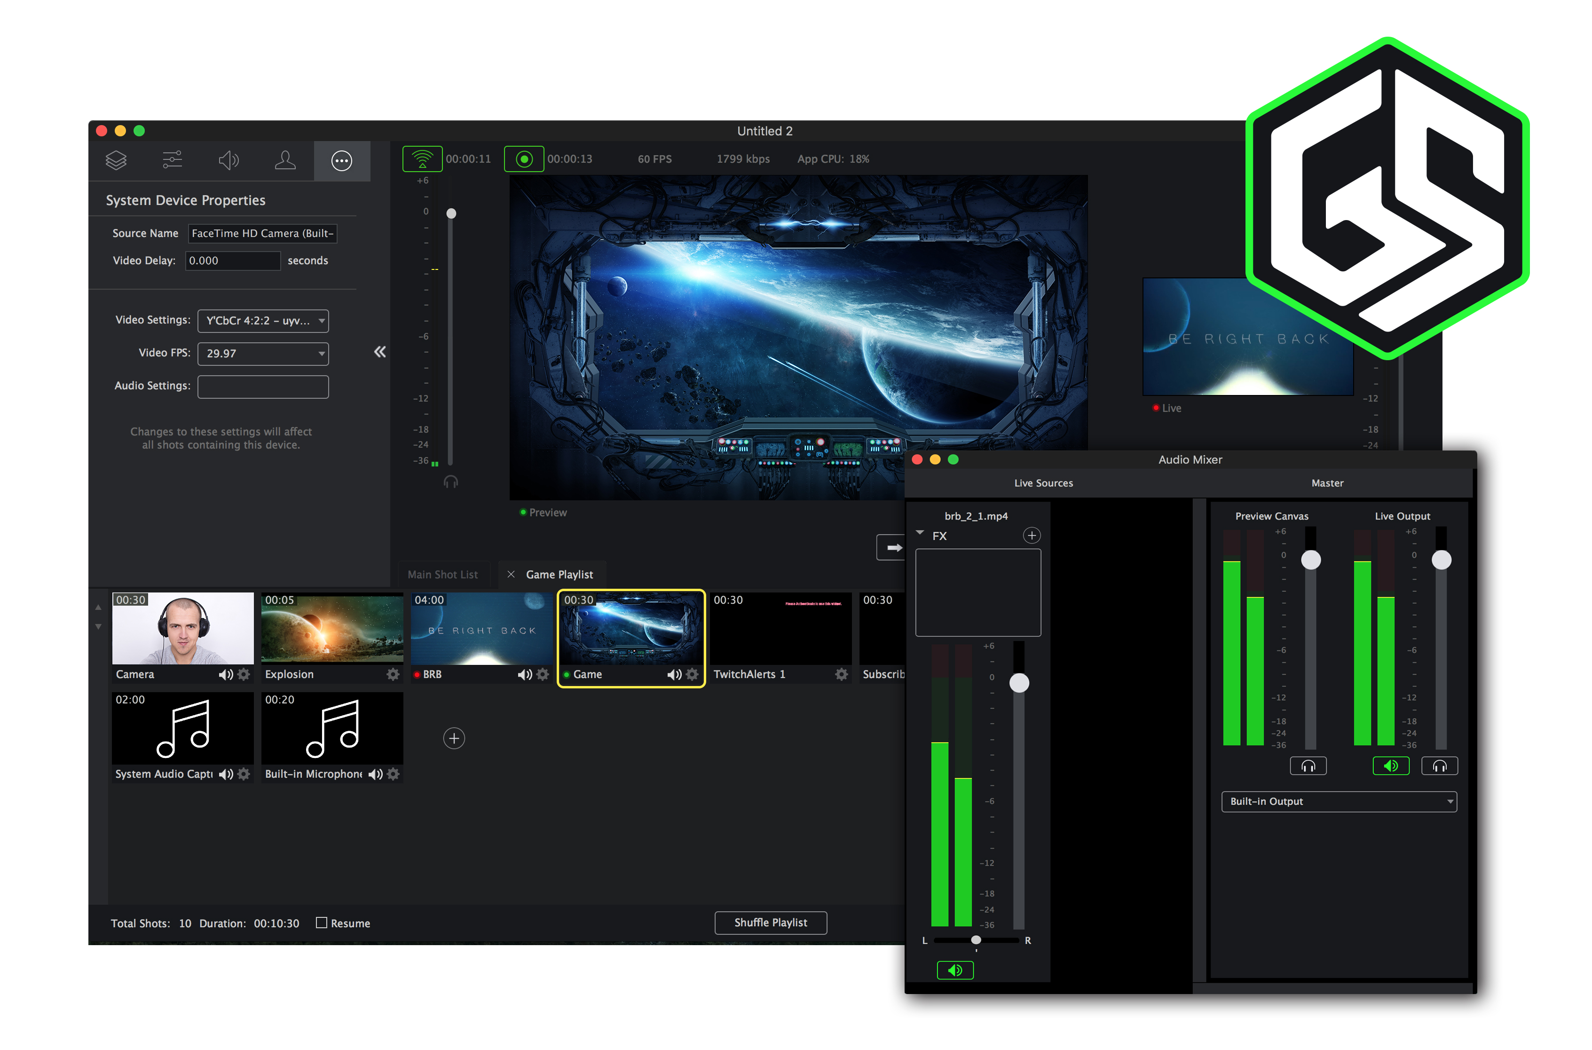Mute audio on the BRB shot

[x=524, y=674]
